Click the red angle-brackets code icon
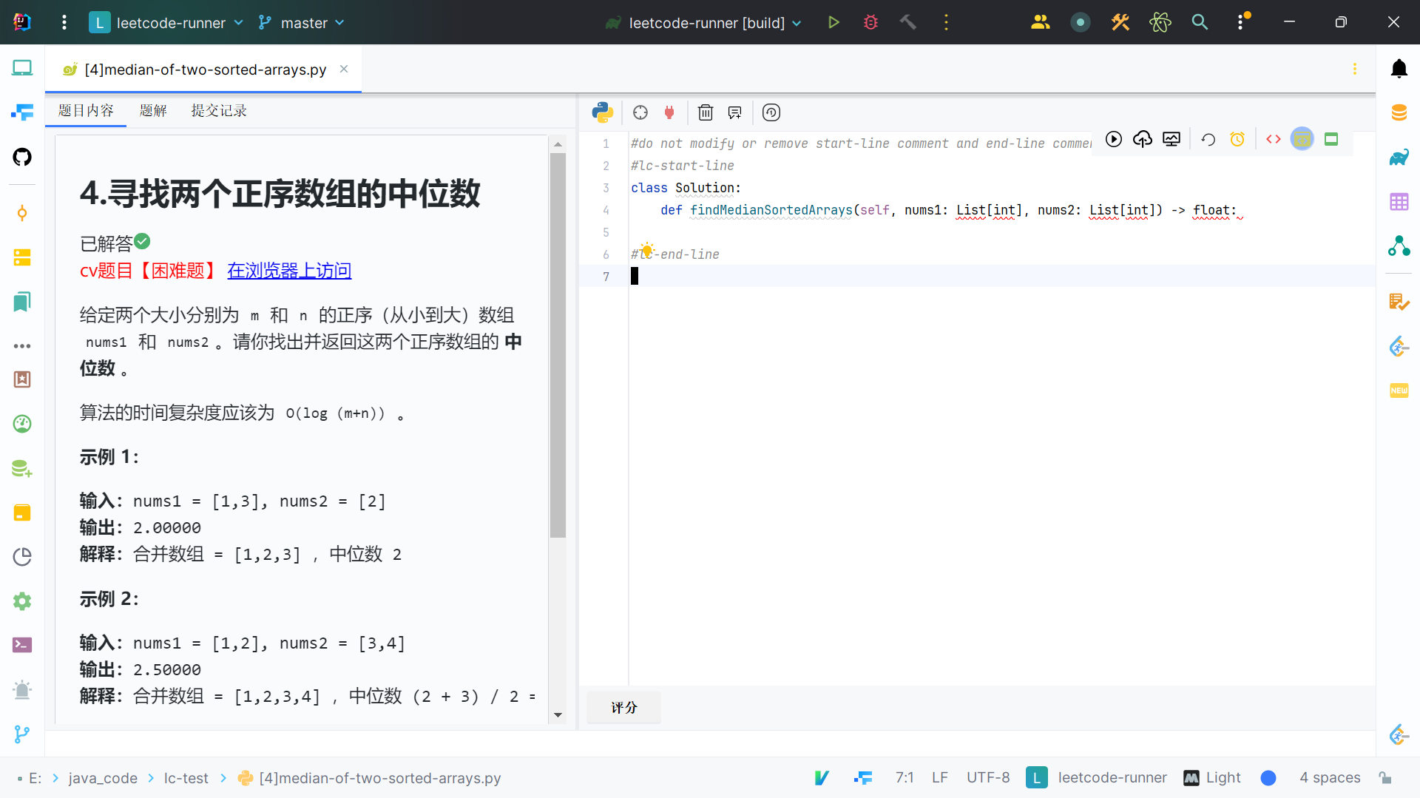Viewport: 1420px width, 798px height. pyautogui.click(x=1274, y=139)
